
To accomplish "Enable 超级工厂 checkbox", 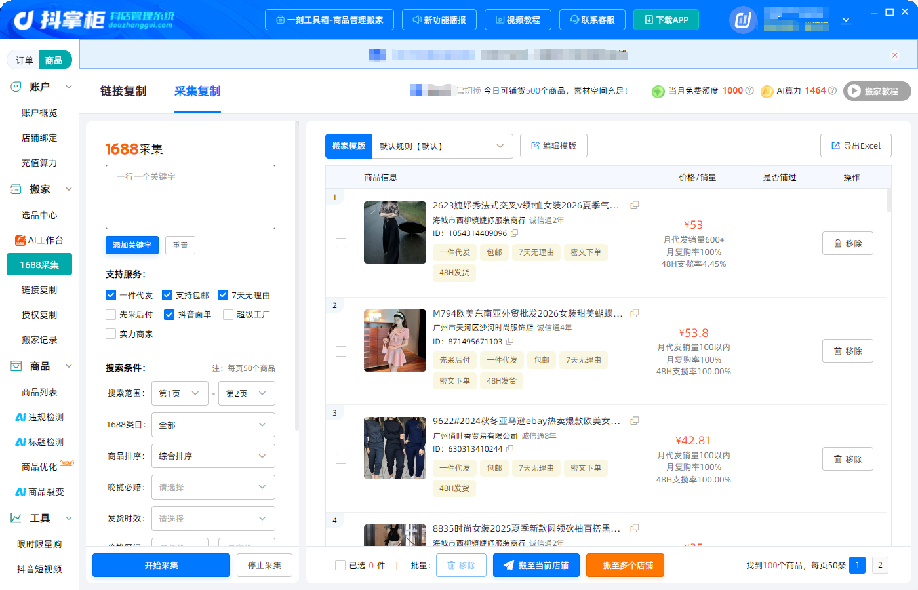I will coord(228,315).
